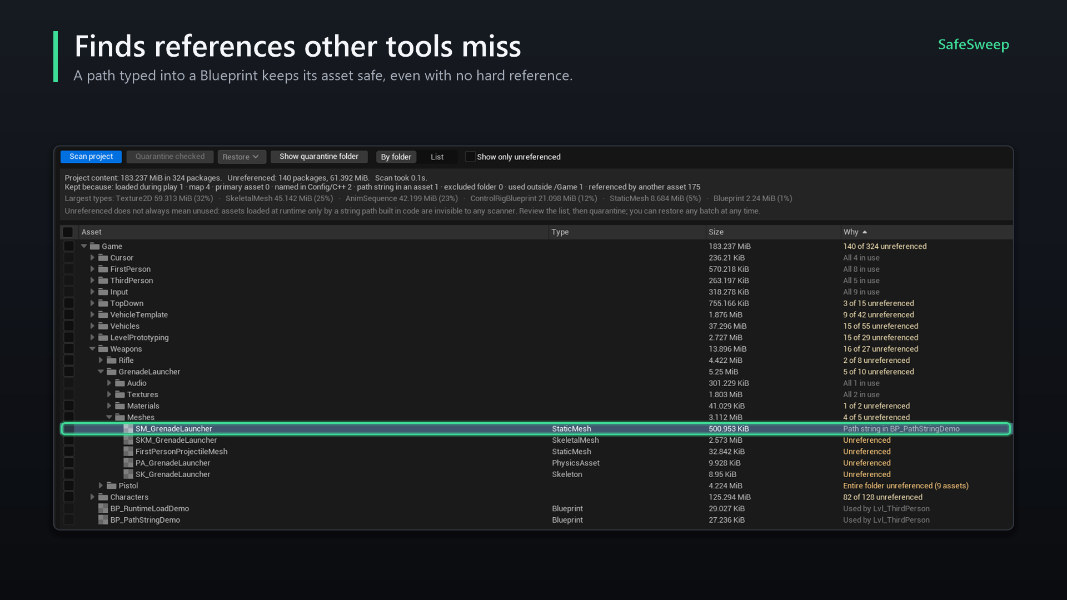Viewport: 1067px width, 600px height.
Task: Click the Input folder icon
Action: click(x=103, y=292)
